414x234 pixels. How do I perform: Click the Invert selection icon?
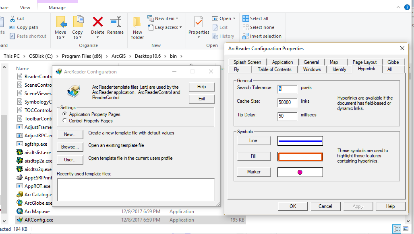tap(246, 36)
